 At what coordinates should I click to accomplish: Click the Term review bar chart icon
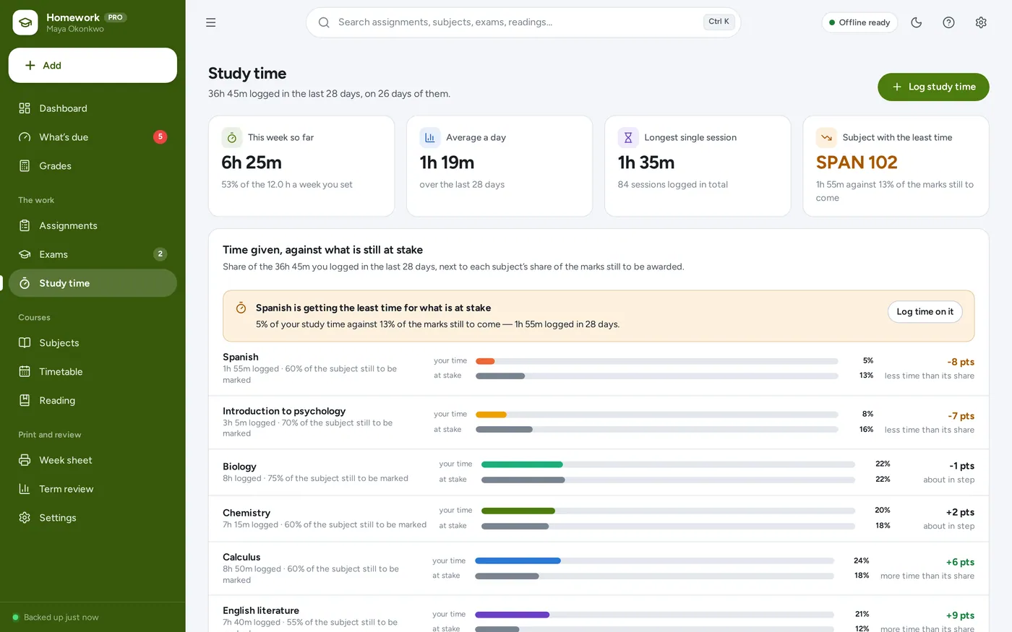pos(25,489)
